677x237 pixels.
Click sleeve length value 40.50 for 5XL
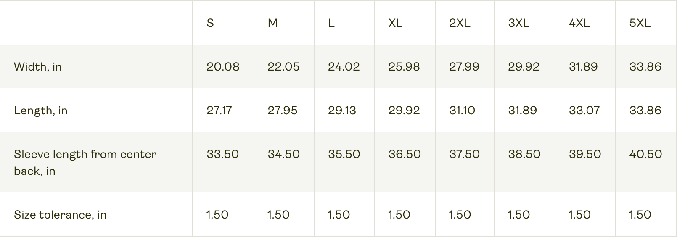tap(645, 154)
